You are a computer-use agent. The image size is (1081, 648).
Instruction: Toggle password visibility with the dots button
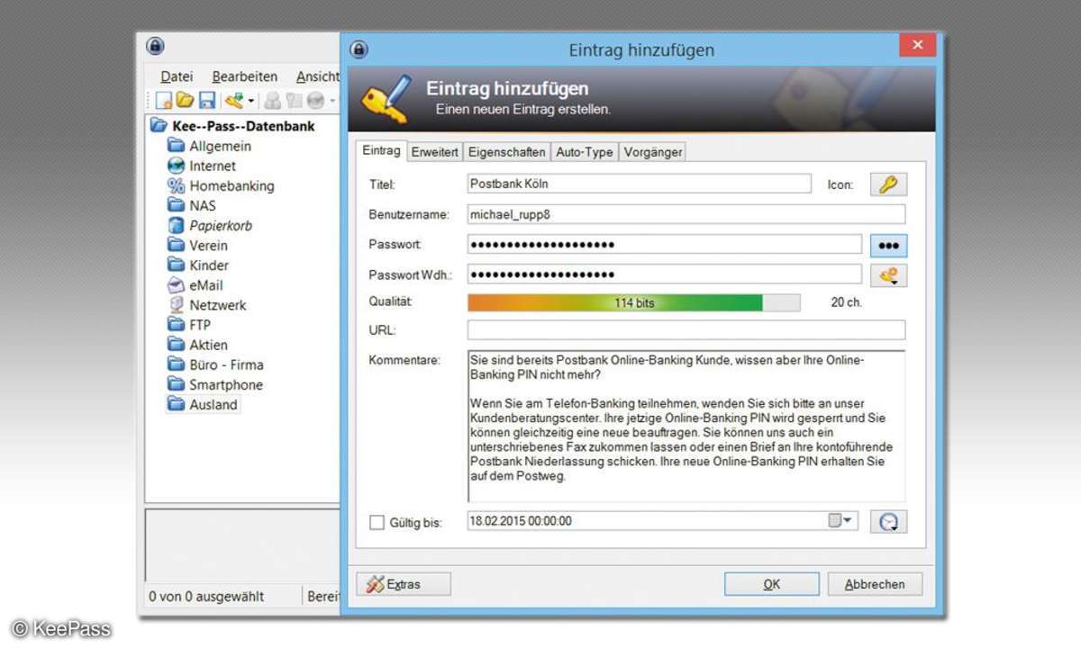tap(888, 245)
